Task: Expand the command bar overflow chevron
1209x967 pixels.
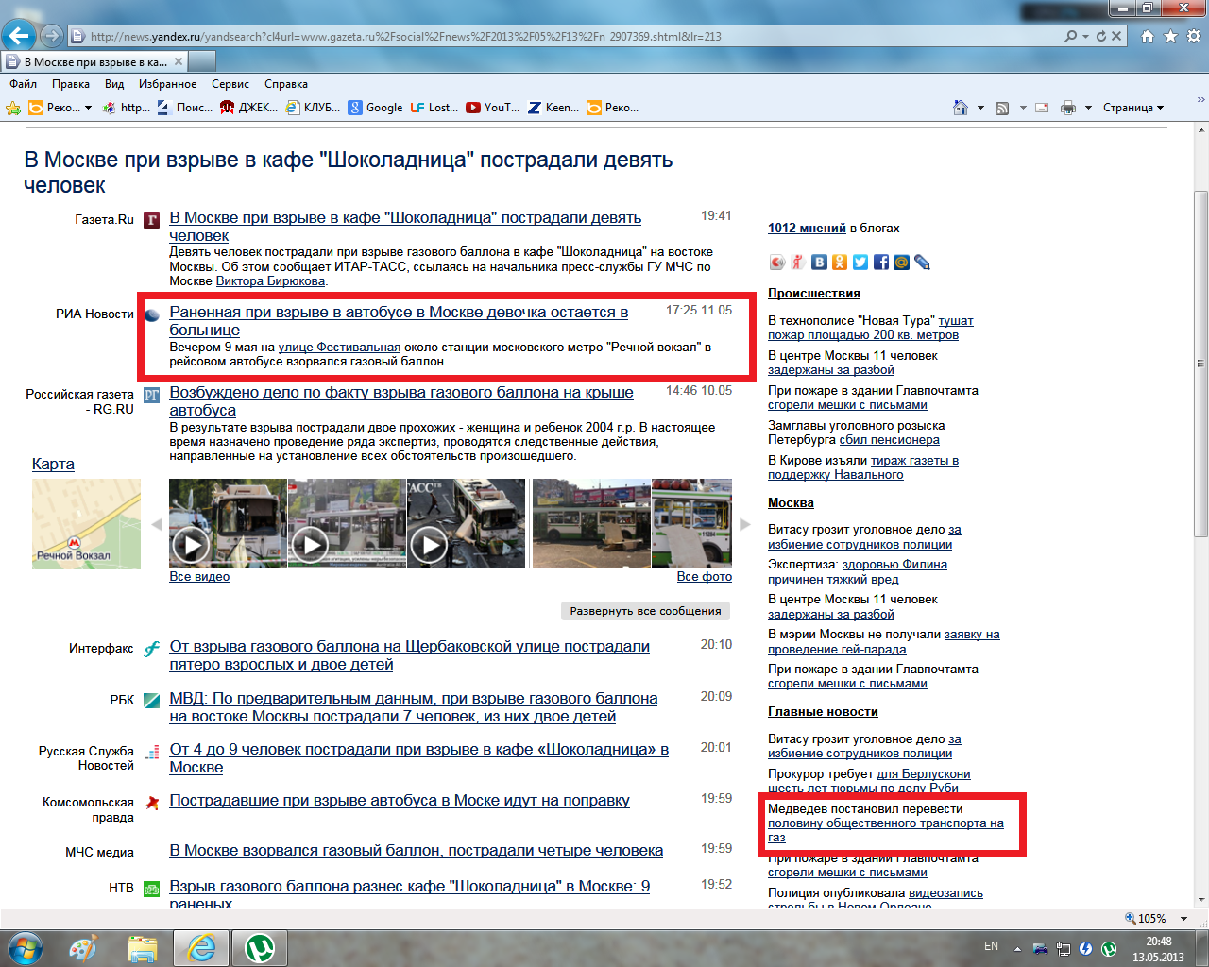Action: [1200, 98]
